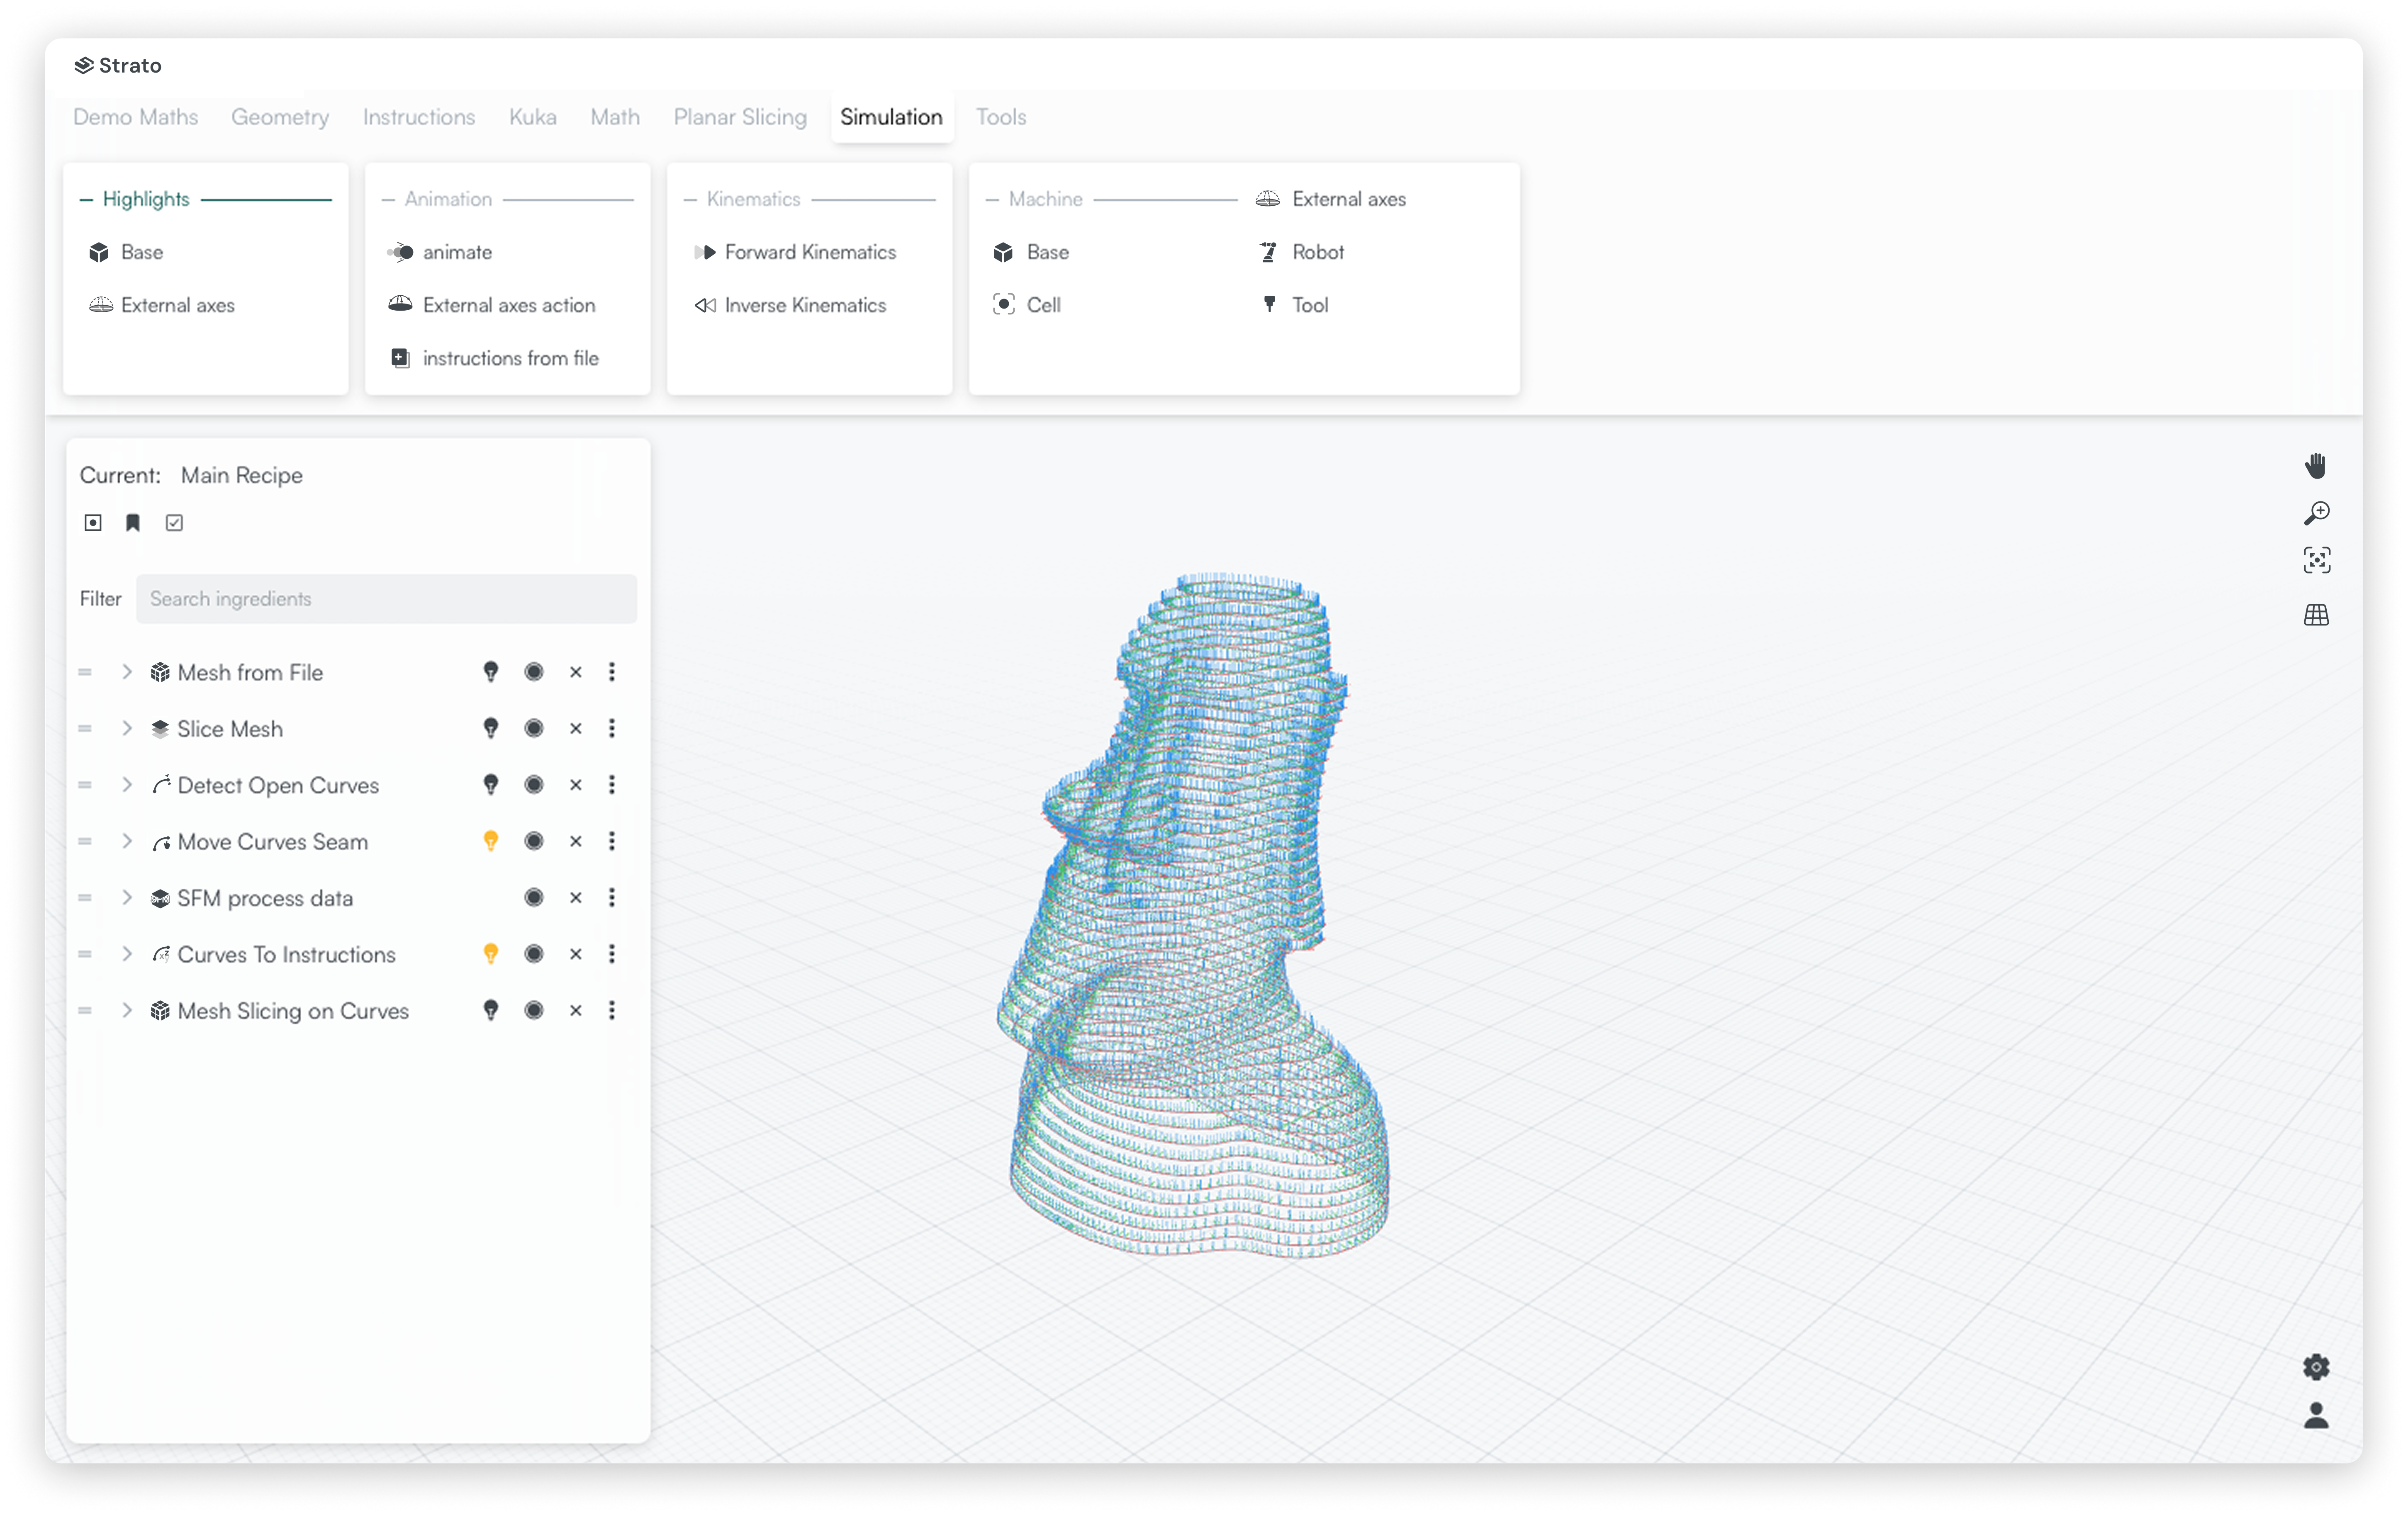Switch to the Planar Slicing tab
This screenshot has width=2408, height=1515.
click(740, 117)
